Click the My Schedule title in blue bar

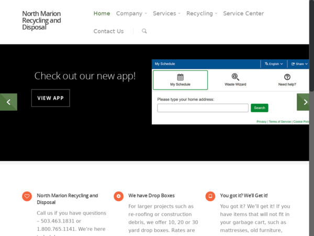pos(165,64)
